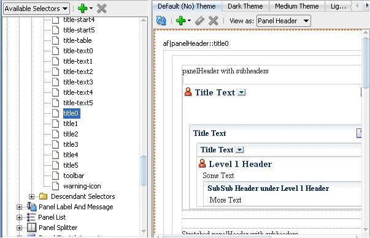Select the warning-icon selector
The width and height of the screenshot is (370, 238).
coord(82,186)
